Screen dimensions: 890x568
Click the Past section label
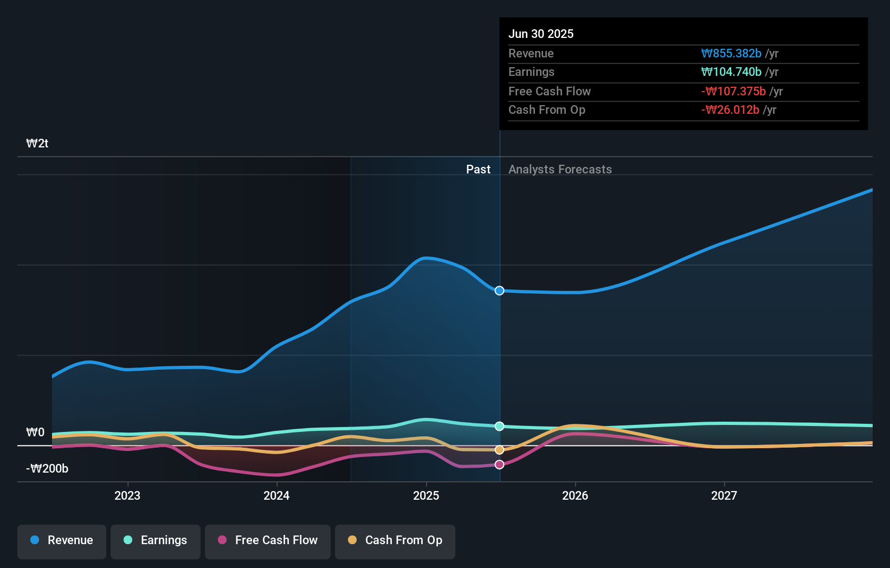coord(478,170)
